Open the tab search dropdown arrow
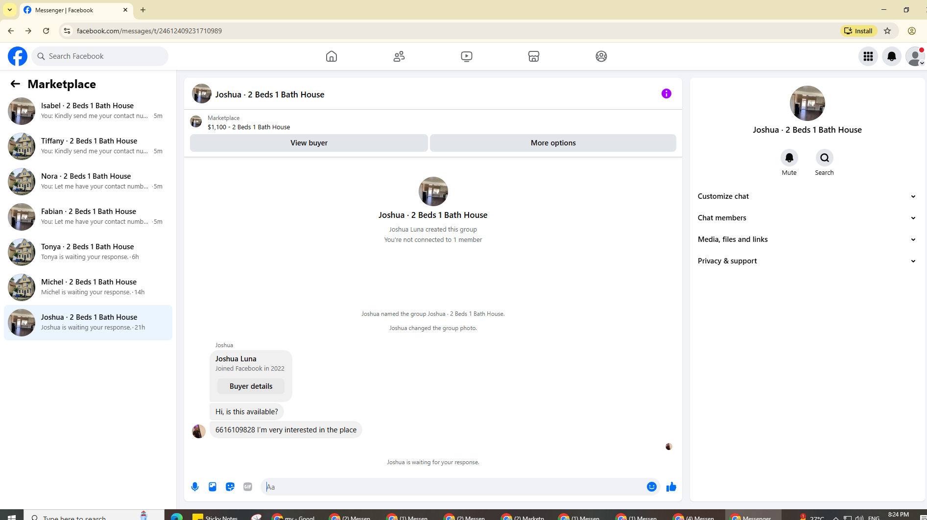This screenshot has height=520, width=927. [10, 10]
